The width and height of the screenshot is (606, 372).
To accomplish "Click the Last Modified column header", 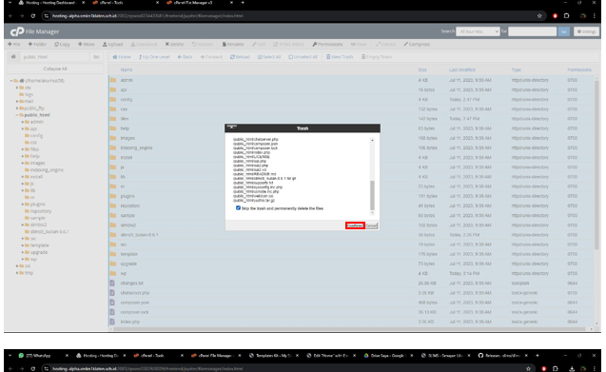I will [x=462, y=70].
